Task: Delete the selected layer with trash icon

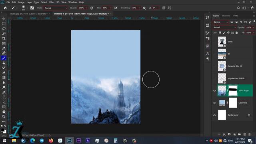Action: [x=250, y=134]
